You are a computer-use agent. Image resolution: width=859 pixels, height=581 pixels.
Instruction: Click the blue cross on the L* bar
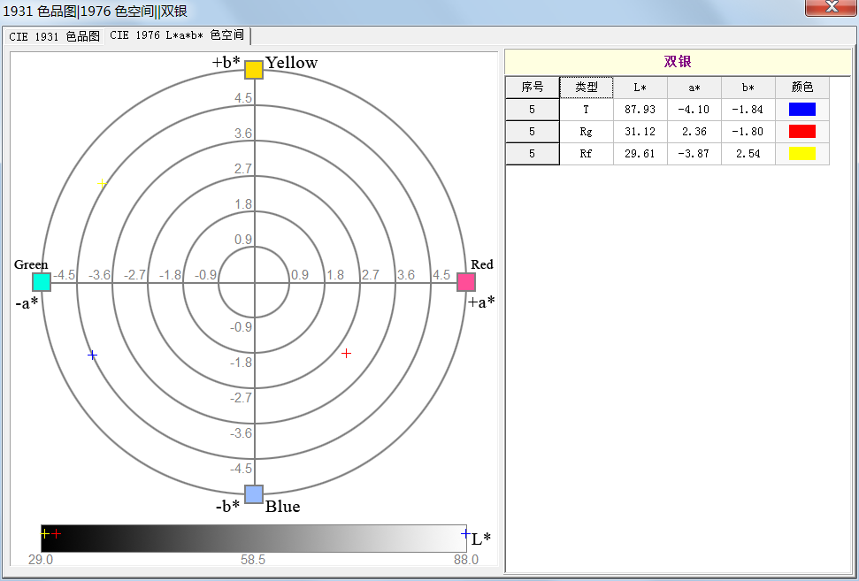[465, 533]
